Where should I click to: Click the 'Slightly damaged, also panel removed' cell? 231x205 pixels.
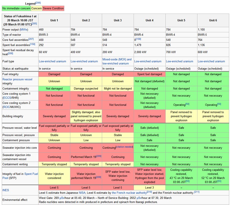click(86, 116)
